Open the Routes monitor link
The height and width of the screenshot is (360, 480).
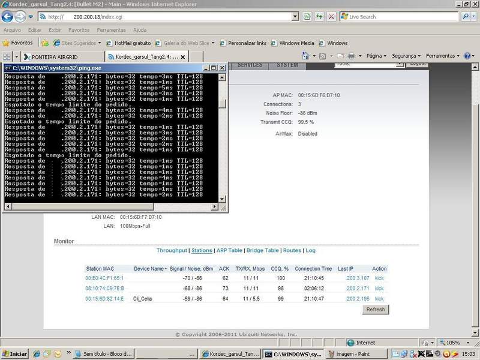(292, 250)
